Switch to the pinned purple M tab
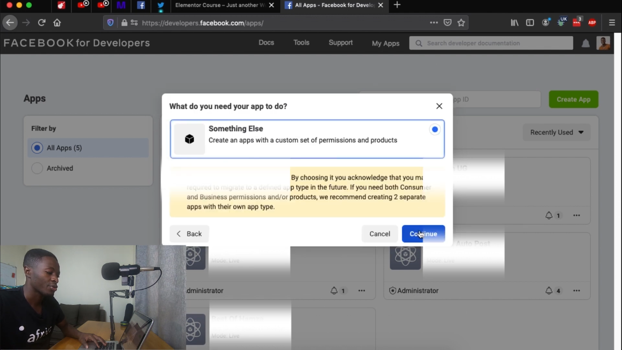This screenshot has height=350, width=622. pyautogui.click(x=121, y=5)
